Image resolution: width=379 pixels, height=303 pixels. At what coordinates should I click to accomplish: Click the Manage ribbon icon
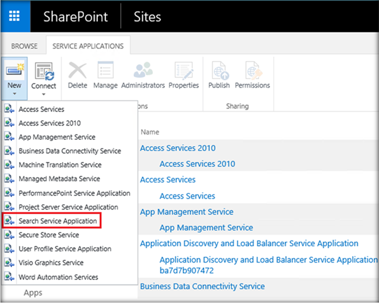click(x=105, y=71)
